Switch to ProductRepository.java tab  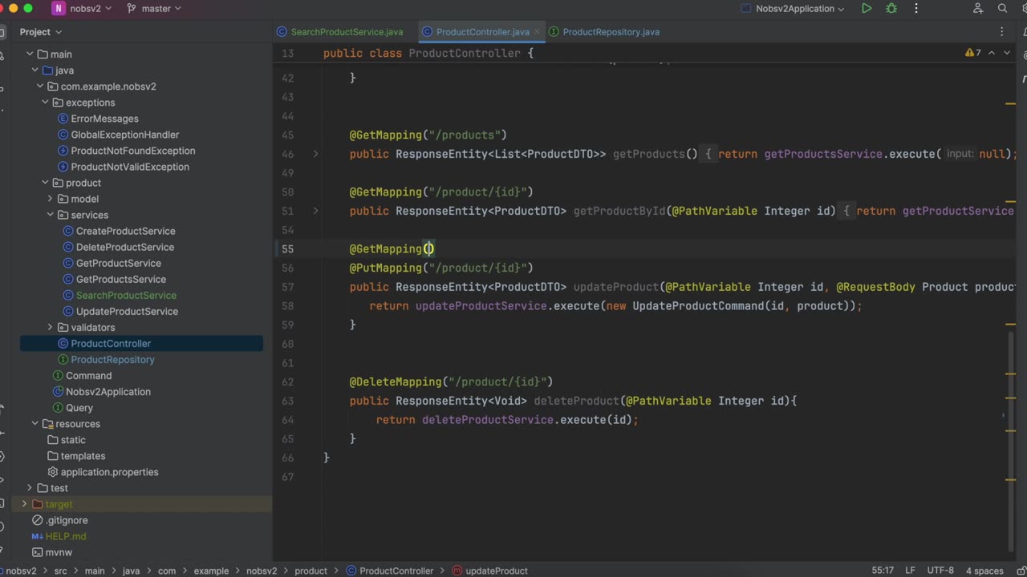click(611, 32)
